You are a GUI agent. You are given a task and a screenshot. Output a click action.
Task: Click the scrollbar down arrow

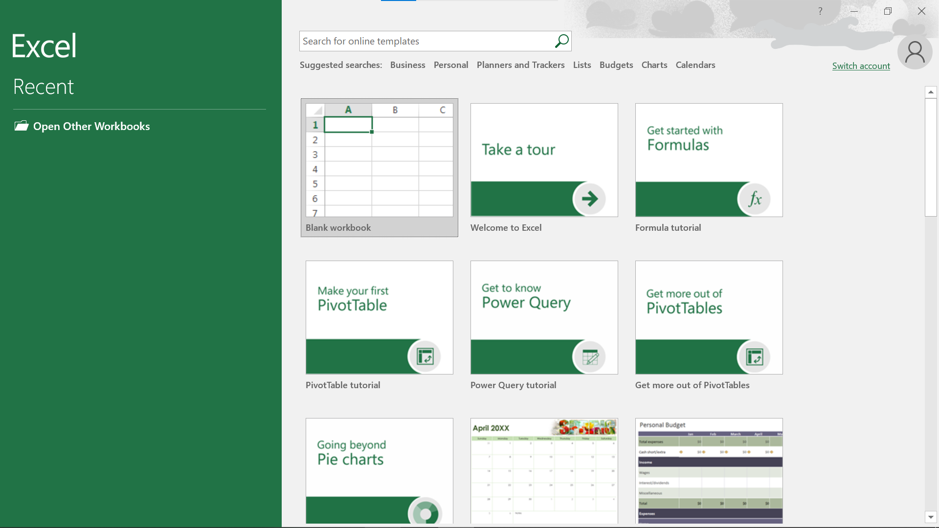[931, 517]
